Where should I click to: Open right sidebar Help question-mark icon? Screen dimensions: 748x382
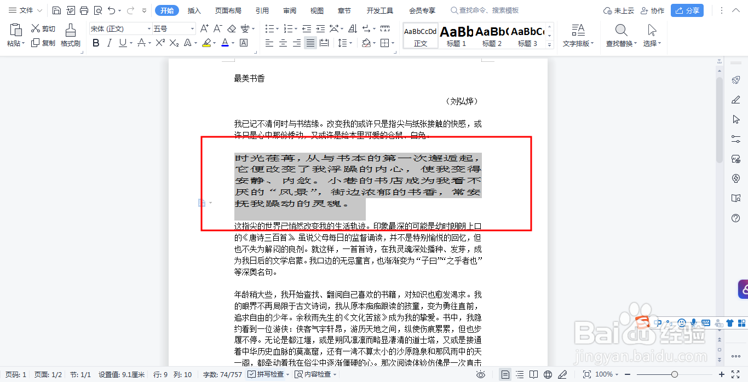click(x=736, y=218)
